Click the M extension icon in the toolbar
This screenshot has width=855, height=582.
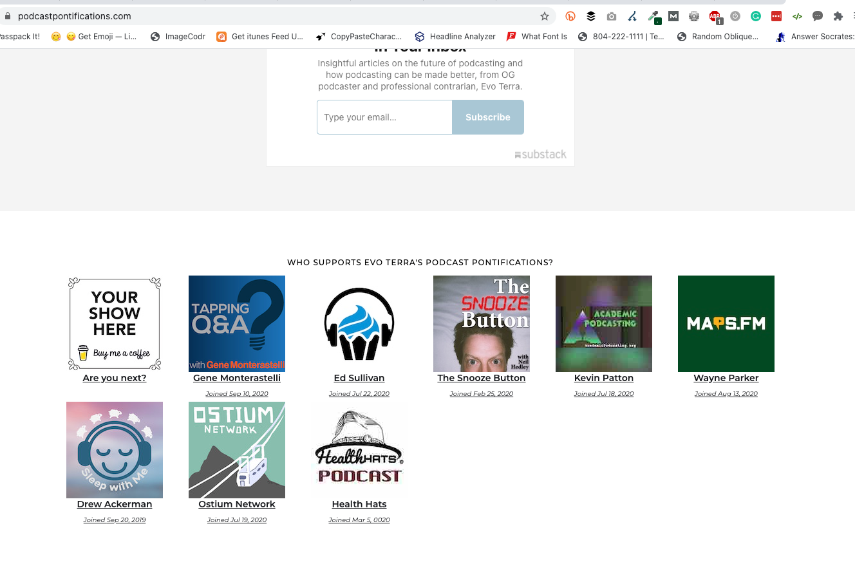[673, 16]
